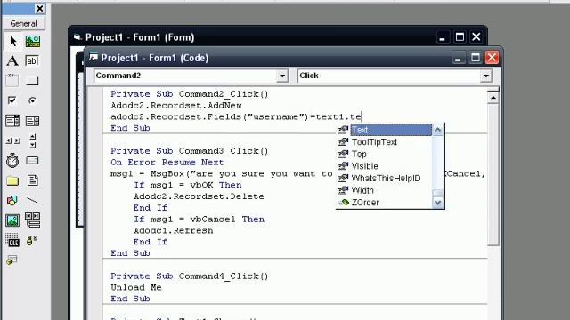This screenshot has width=570, height=320.
Task: Select the Data control tool
Action: pyautogui.click(x=33, y=220)
